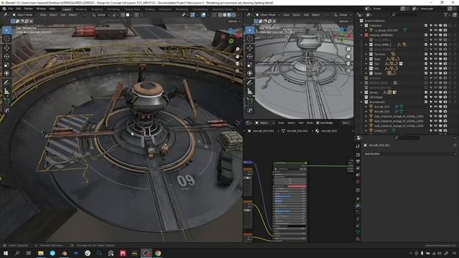Image resolution: width=459 pixels, height=258 pixels.
Task: Toggle viewport visibility of Antenna_WORKING collection
Action: tap(435, 35)
